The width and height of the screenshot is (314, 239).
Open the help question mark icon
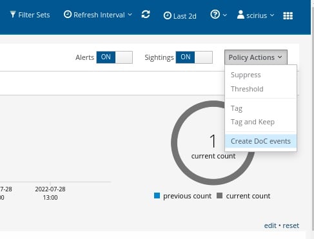pyautogui.click(x=215, y=14)
